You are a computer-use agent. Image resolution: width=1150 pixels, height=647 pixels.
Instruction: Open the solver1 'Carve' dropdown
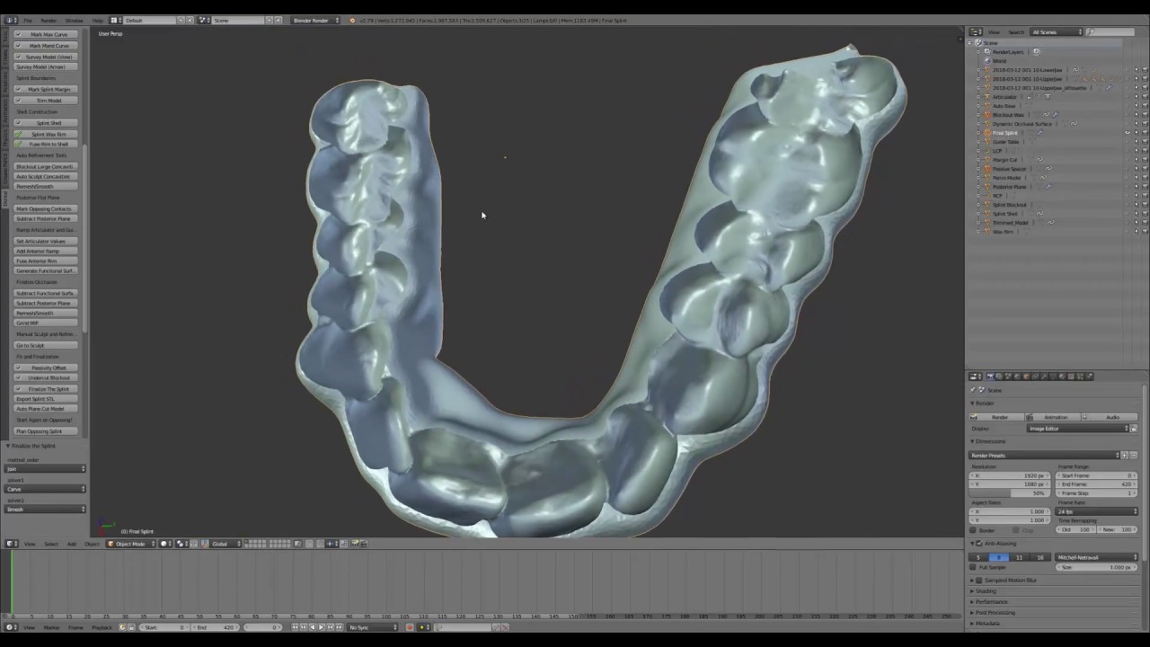(46, 489)
